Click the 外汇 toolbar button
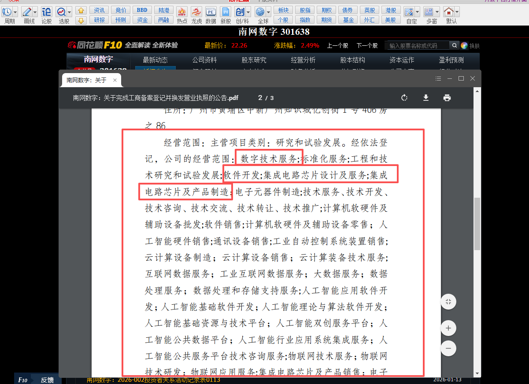The height and width of the screenshot is (384, 529). coord(369,20)
